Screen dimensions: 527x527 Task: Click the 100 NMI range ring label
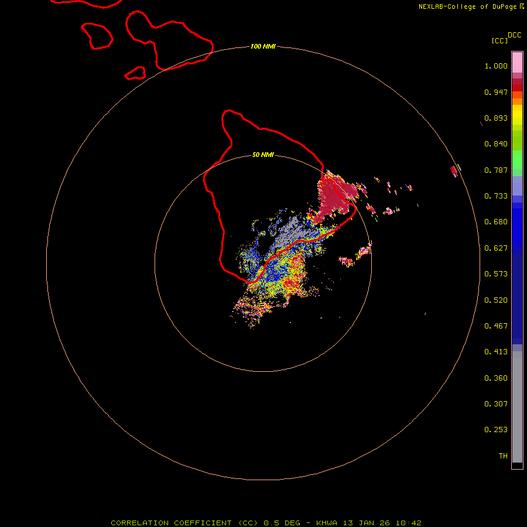pos(263,46)
